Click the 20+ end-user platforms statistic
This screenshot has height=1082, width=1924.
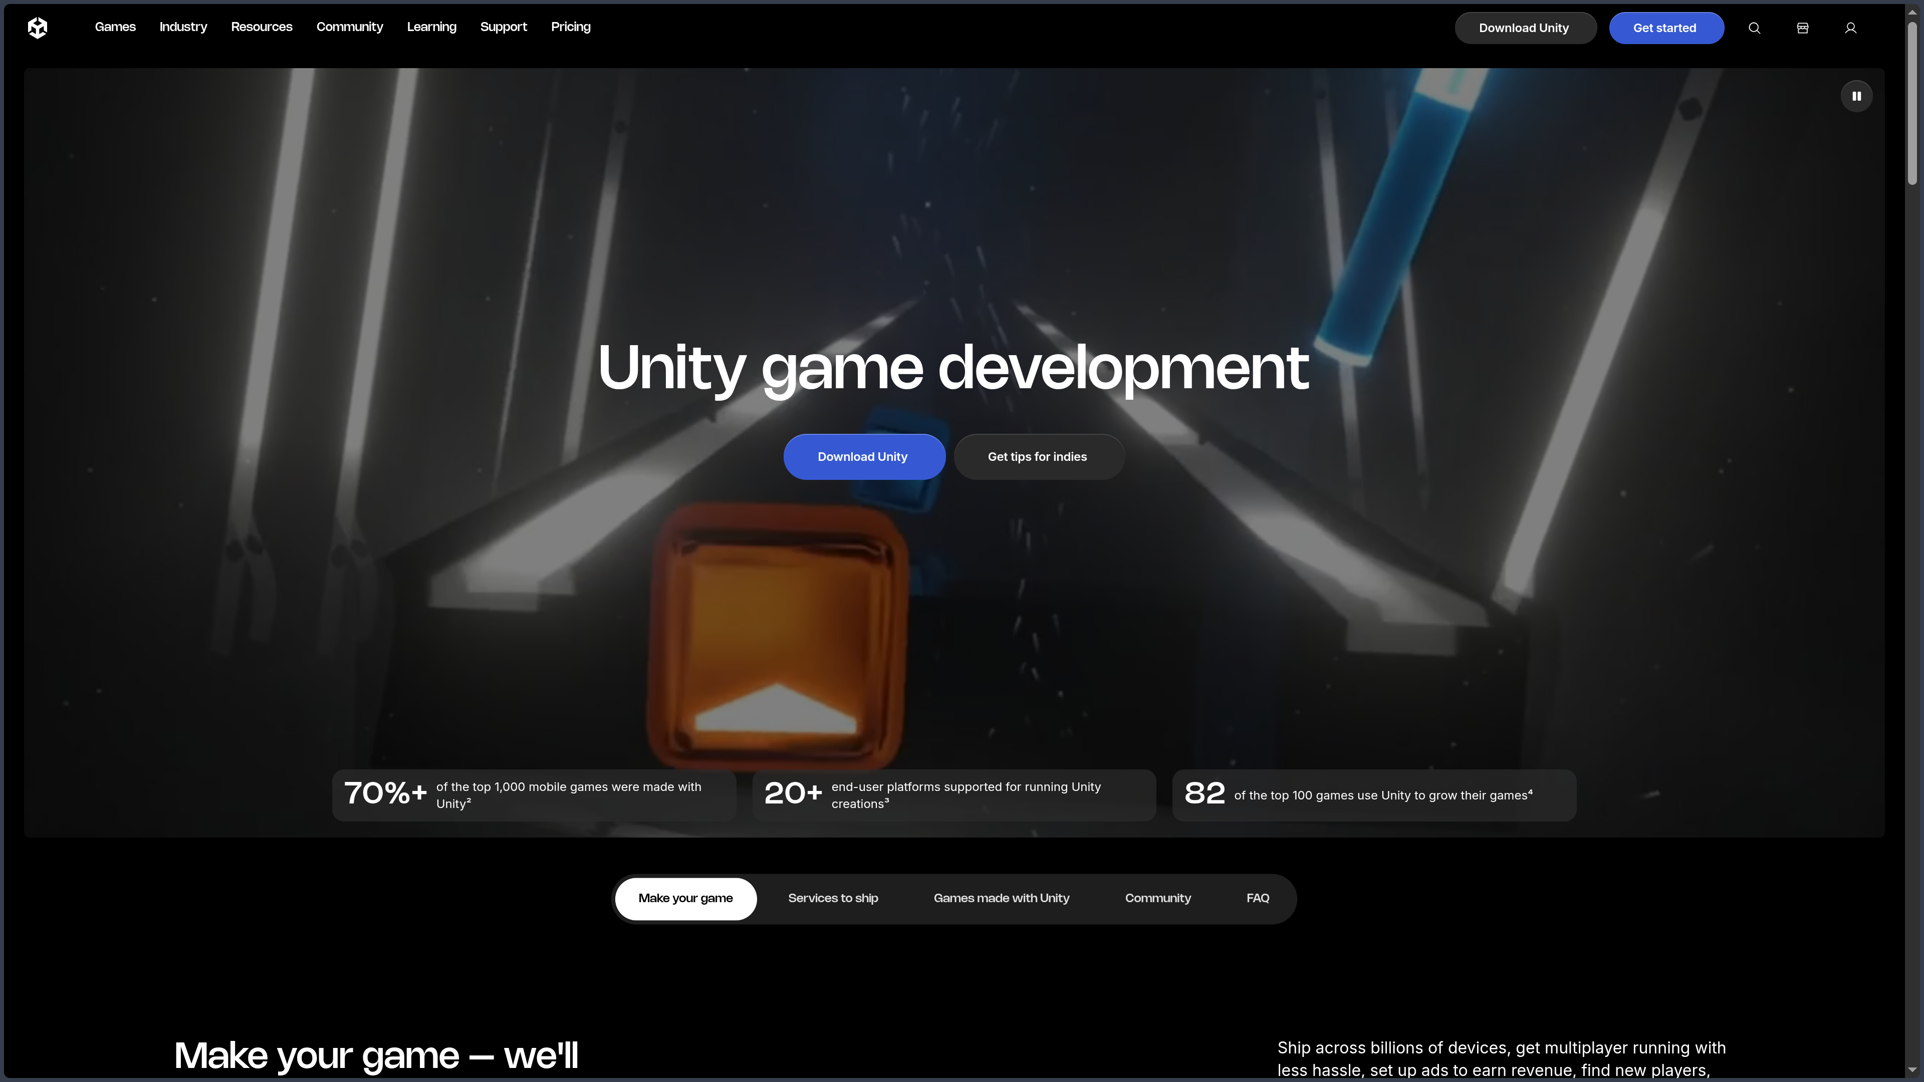pyautogui.click(x=954, y=795)
